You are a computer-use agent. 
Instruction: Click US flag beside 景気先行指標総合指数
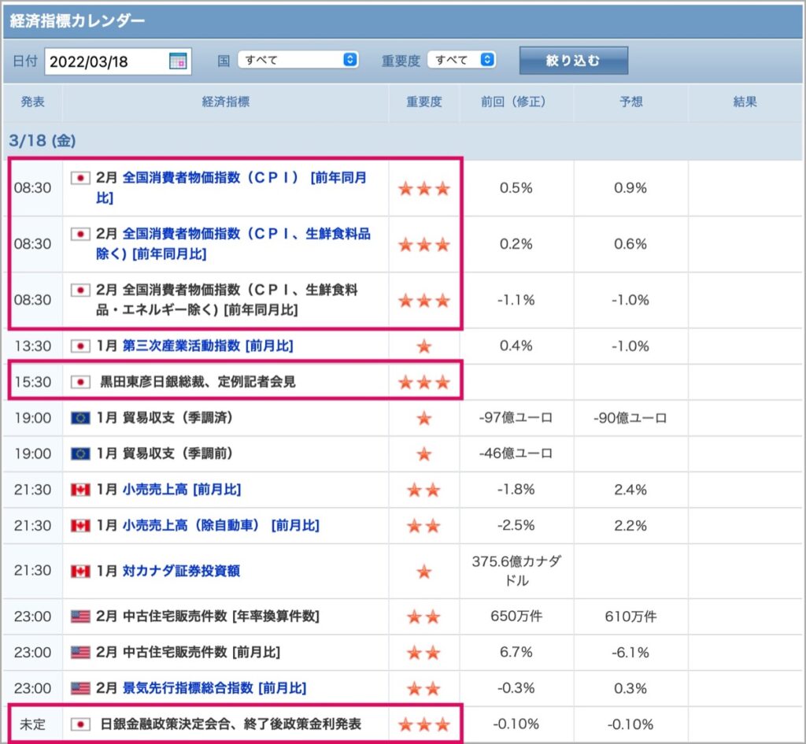click(80, 688)
